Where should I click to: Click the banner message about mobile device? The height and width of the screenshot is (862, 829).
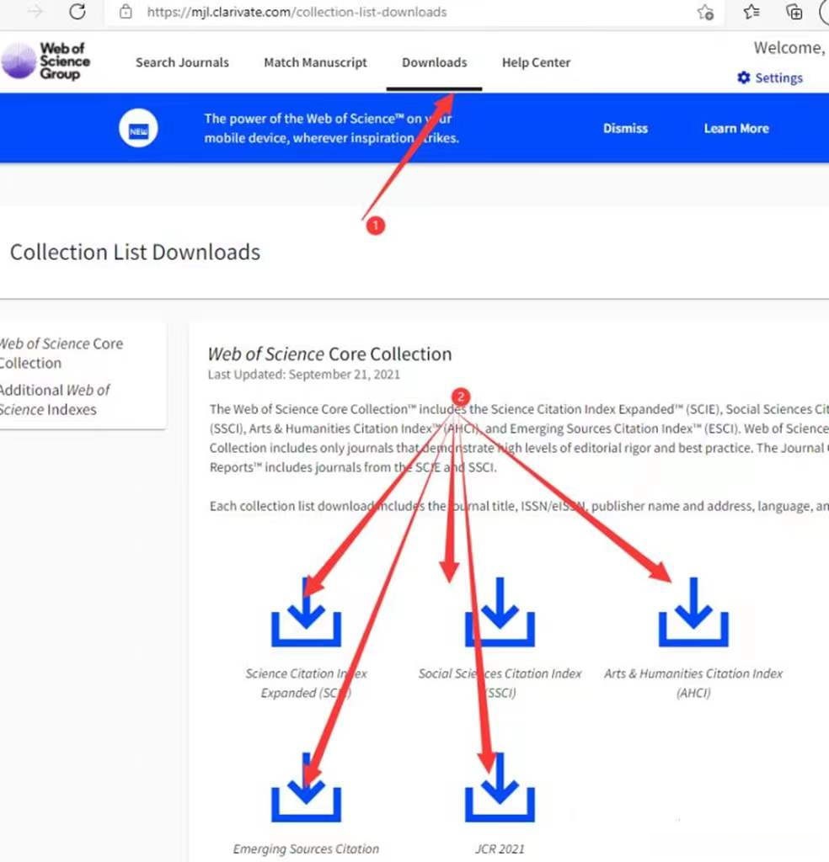click(331, 128)
